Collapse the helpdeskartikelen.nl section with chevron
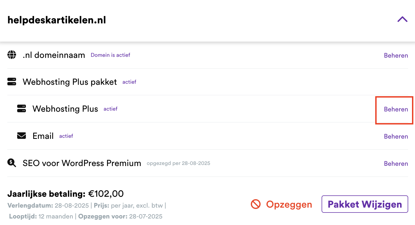This screenshot has width=415, height=225. tap(402, 19)
